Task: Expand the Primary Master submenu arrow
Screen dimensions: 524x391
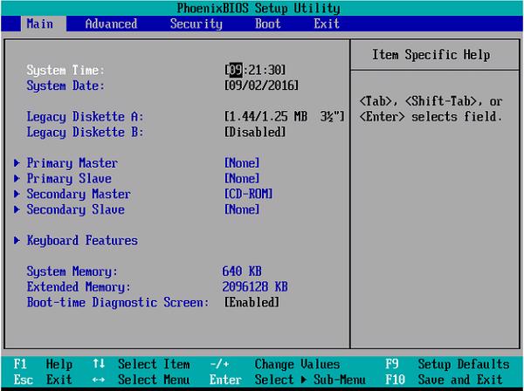Action: 17,163
